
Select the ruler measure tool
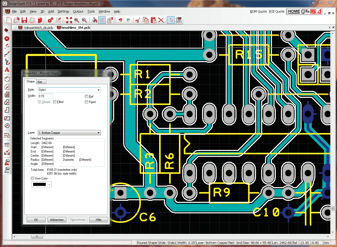[x=7, y=145]
